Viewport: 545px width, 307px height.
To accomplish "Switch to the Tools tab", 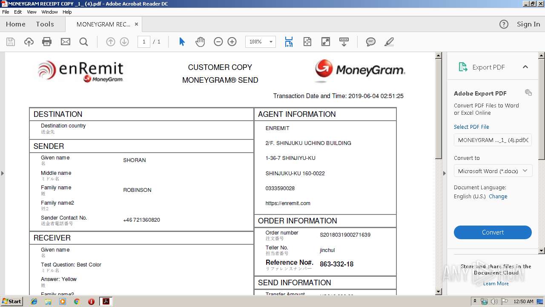I will pos(45,24).
